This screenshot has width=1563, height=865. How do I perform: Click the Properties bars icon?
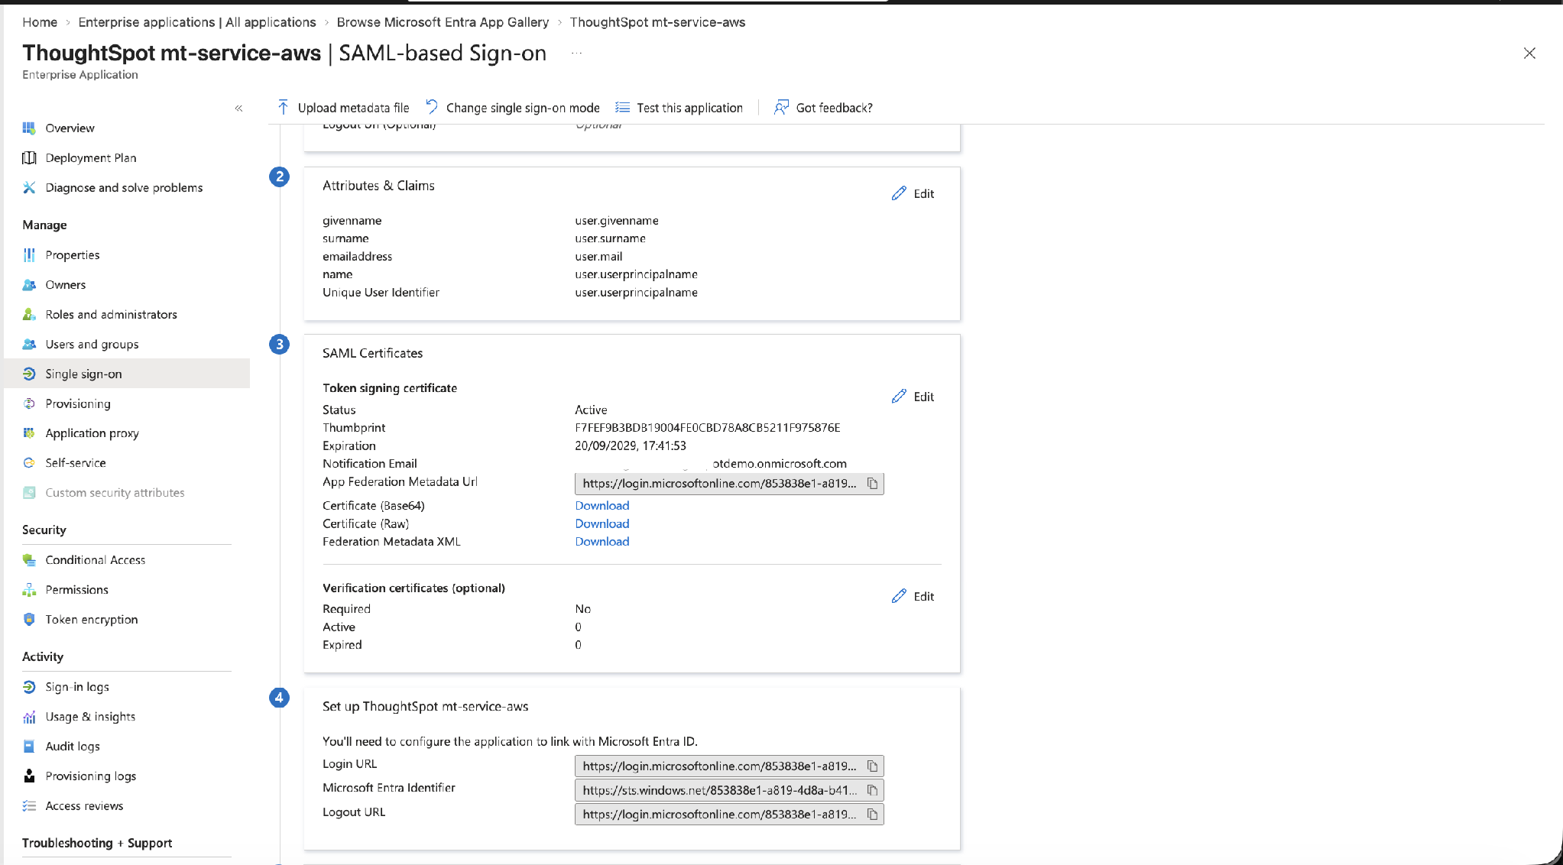(x=29, y=254)
